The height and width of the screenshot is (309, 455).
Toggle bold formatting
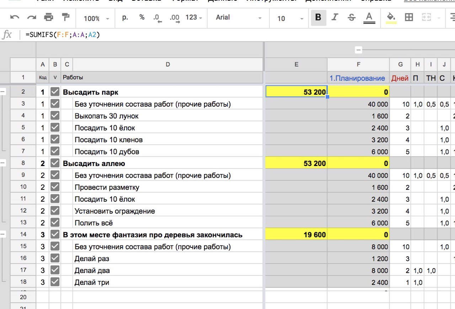[318, 17]
